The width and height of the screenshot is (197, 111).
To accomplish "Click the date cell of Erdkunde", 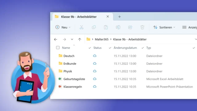I will [125, 64].
